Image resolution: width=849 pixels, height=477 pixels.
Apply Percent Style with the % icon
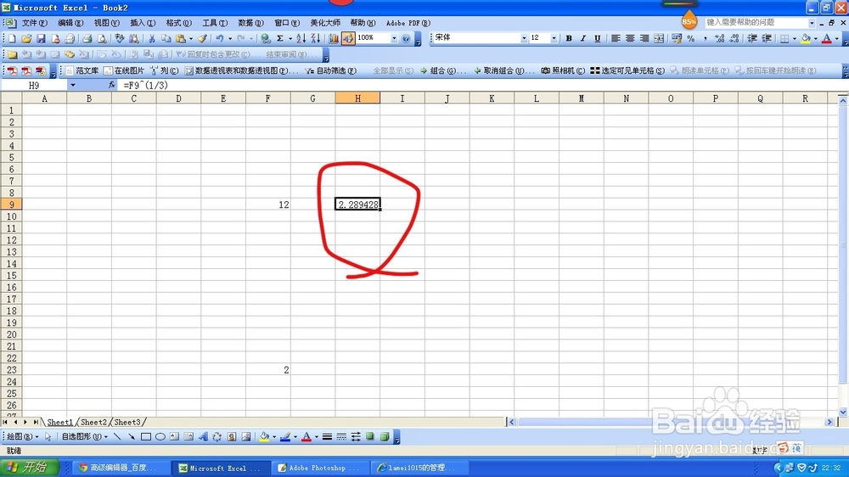click(691, 38)
